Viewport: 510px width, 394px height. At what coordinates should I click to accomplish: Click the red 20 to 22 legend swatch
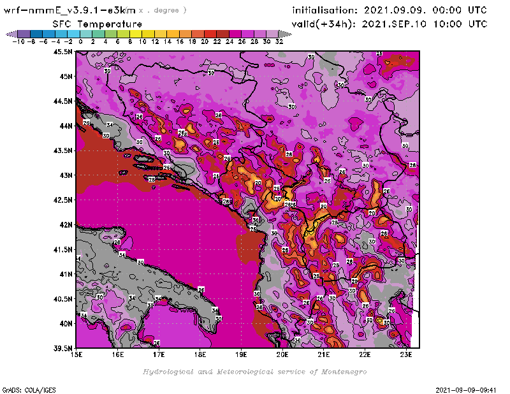(x=210, y=34)
